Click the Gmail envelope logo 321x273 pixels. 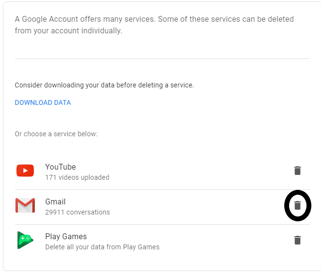(x=25, y=205)
